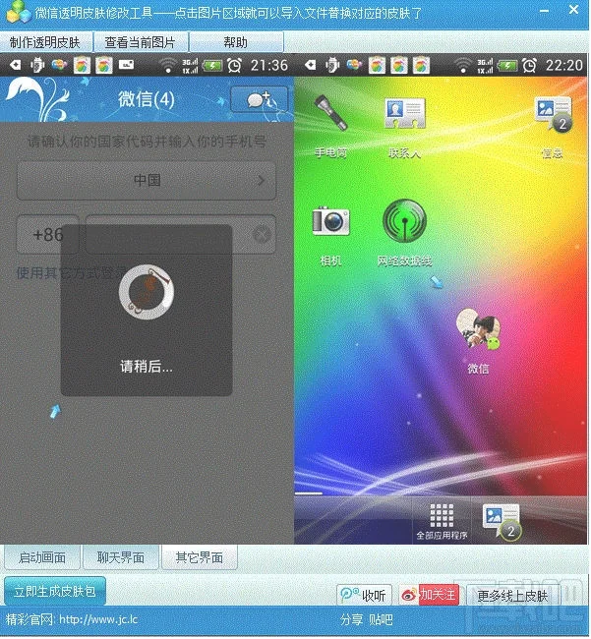
Task: Click the loading spinner image above 请稍后
Action: 147,292
